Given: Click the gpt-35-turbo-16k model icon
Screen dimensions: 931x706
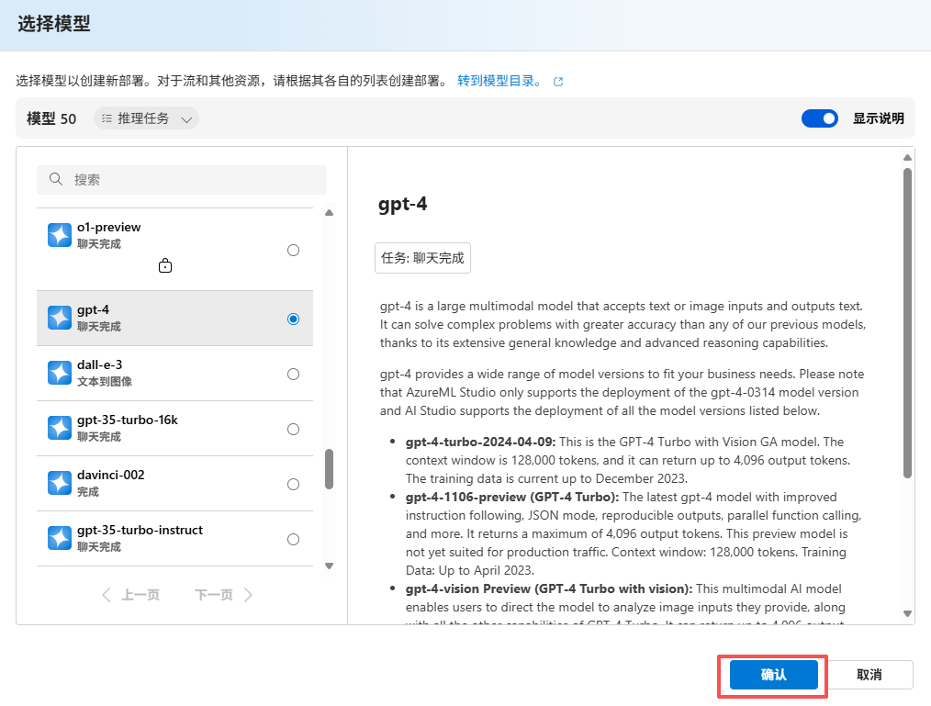Looking at the screenshot, I should [x=59, y=429].
